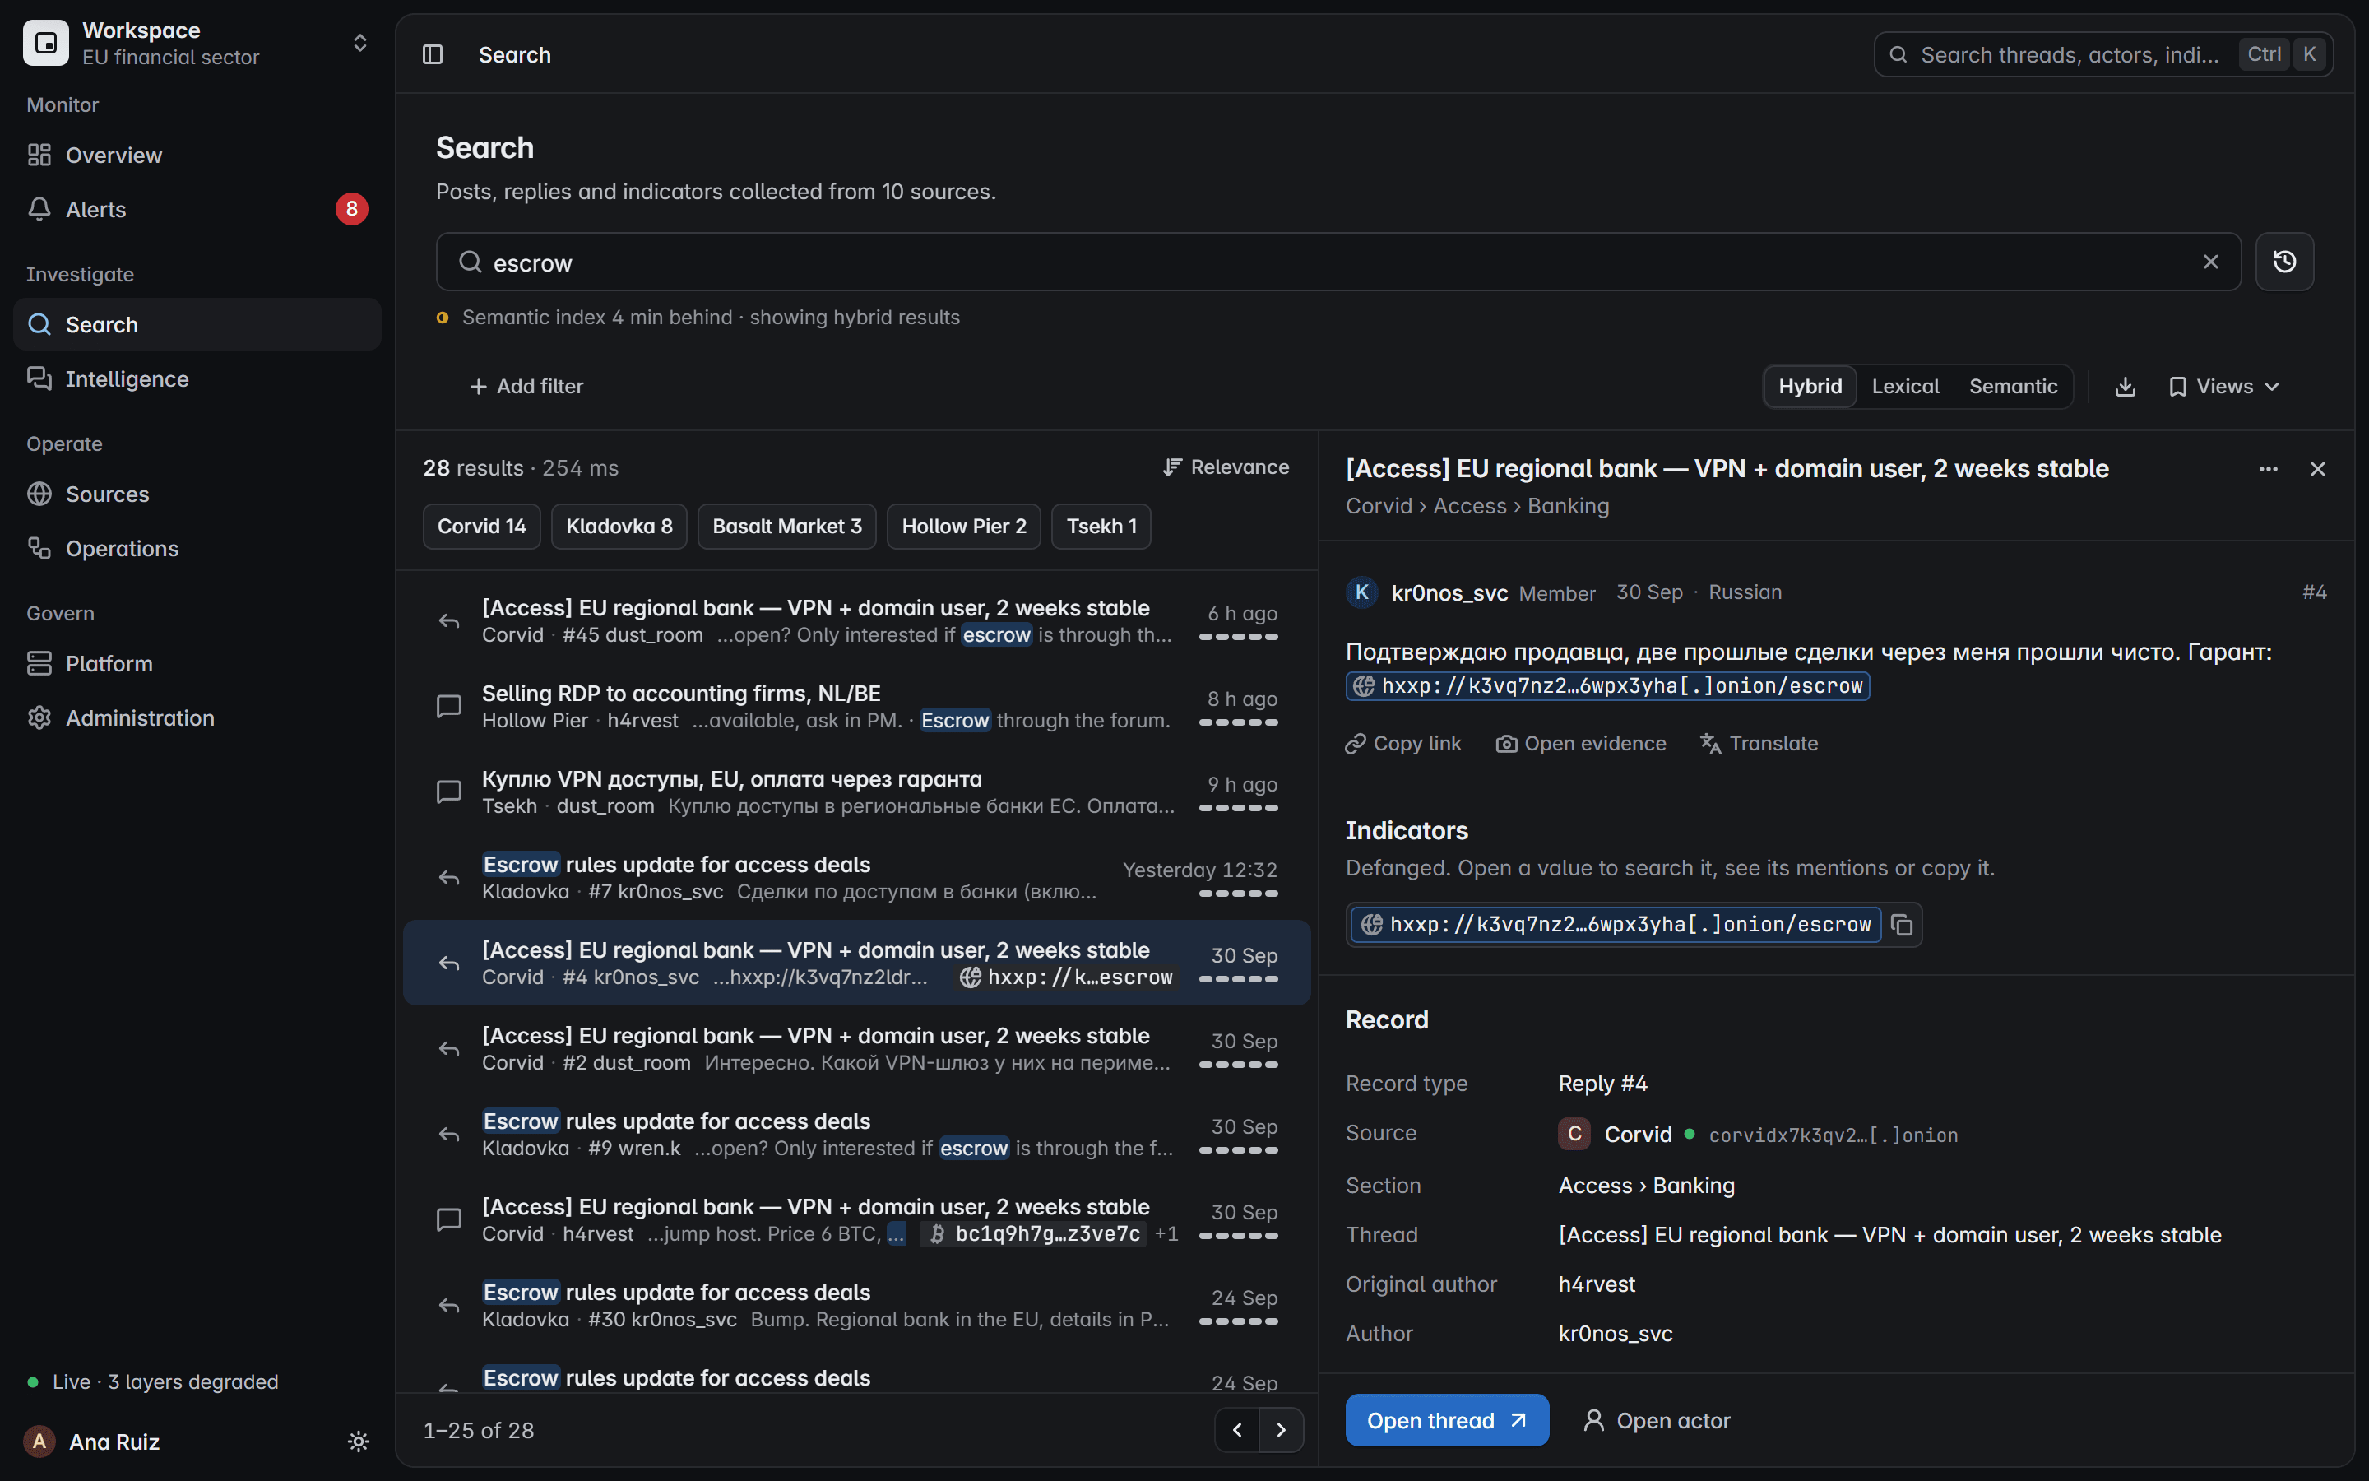Viewport: 2369px width, 1481px height.
Task: Toggle light/dark theme sun icon
Action: coord(359,1442)
